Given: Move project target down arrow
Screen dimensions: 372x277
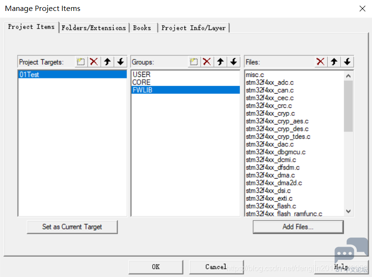Looking at the screenshot, I should [x=120, y=62].
